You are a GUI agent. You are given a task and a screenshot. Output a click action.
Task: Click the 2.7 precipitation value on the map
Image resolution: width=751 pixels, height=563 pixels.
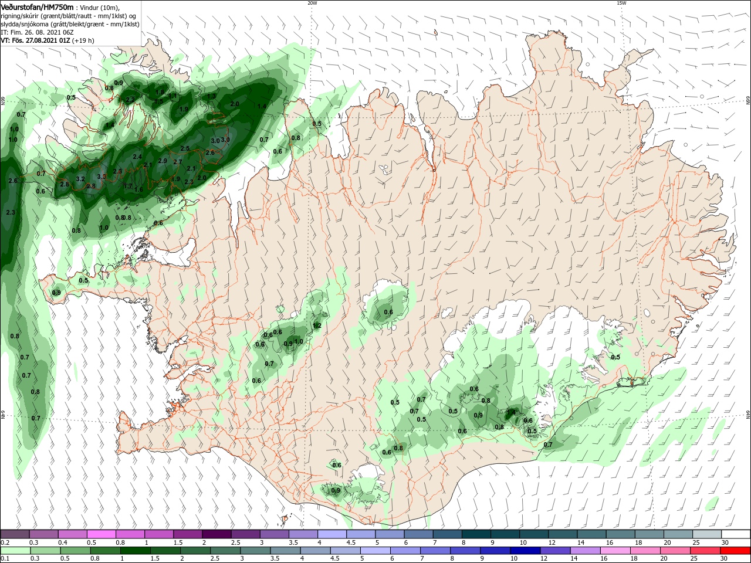click(x=178, y=162)
